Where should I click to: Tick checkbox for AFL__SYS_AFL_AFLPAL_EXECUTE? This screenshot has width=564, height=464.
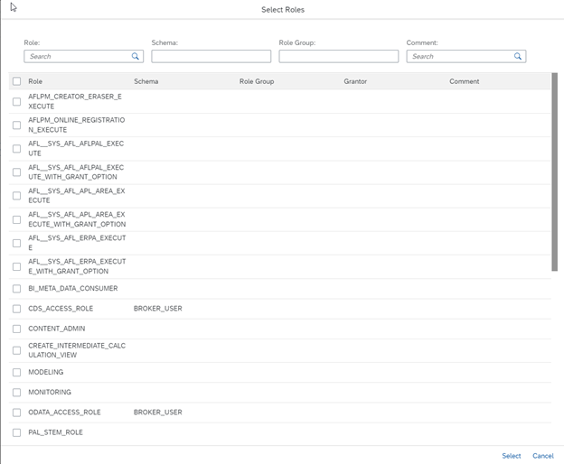(16, 149)
